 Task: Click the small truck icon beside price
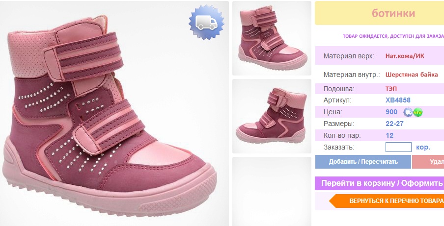(408, 112)
